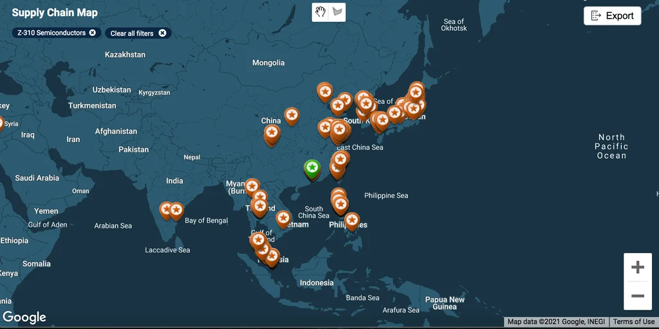Viewport: 659px width, 329px height.
Task: Open the Terms of Use link
Action: [634, 322]
